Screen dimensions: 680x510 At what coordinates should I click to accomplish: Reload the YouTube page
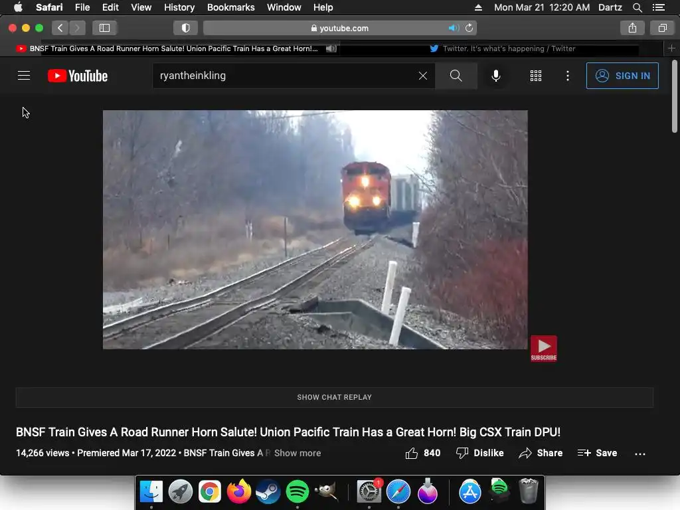[469, 28]
